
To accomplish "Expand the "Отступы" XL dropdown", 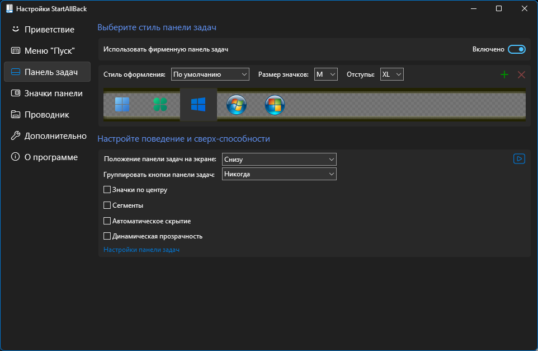I will tap(392, 74).
